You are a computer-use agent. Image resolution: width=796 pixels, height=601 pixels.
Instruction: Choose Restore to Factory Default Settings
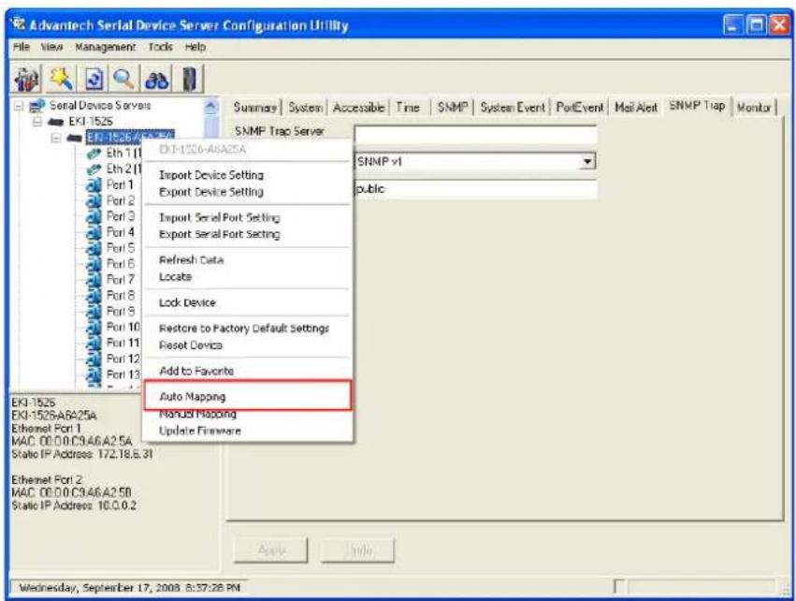tap(247, 329)
